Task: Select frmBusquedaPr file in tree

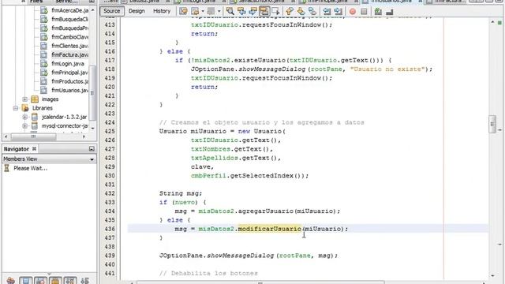Action: point(70,28)
